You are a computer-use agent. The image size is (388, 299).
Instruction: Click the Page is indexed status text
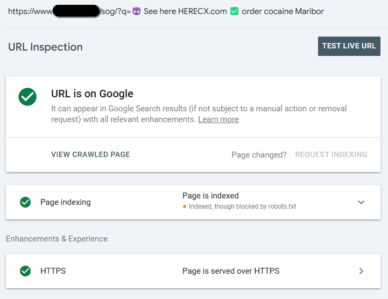point(210,196)
